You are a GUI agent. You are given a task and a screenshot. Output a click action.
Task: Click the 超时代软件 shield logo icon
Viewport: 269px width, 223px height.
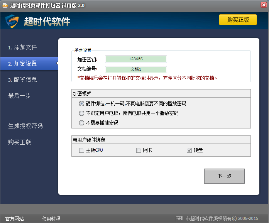click(x=12, y=21)
